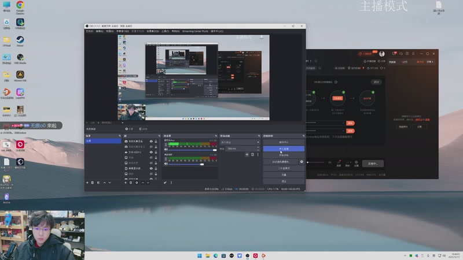Image resolution: width=463 pixels, height=260 pixels.
Task: Open the 文件(F) menu in OBS
Action: pyautogui.click(x=90, y=31)
